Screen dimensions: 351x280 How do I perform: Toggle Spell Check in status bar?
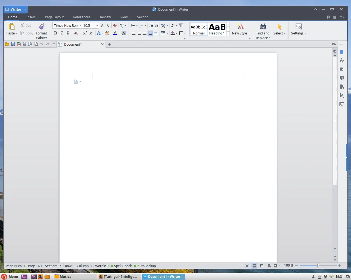121,266
